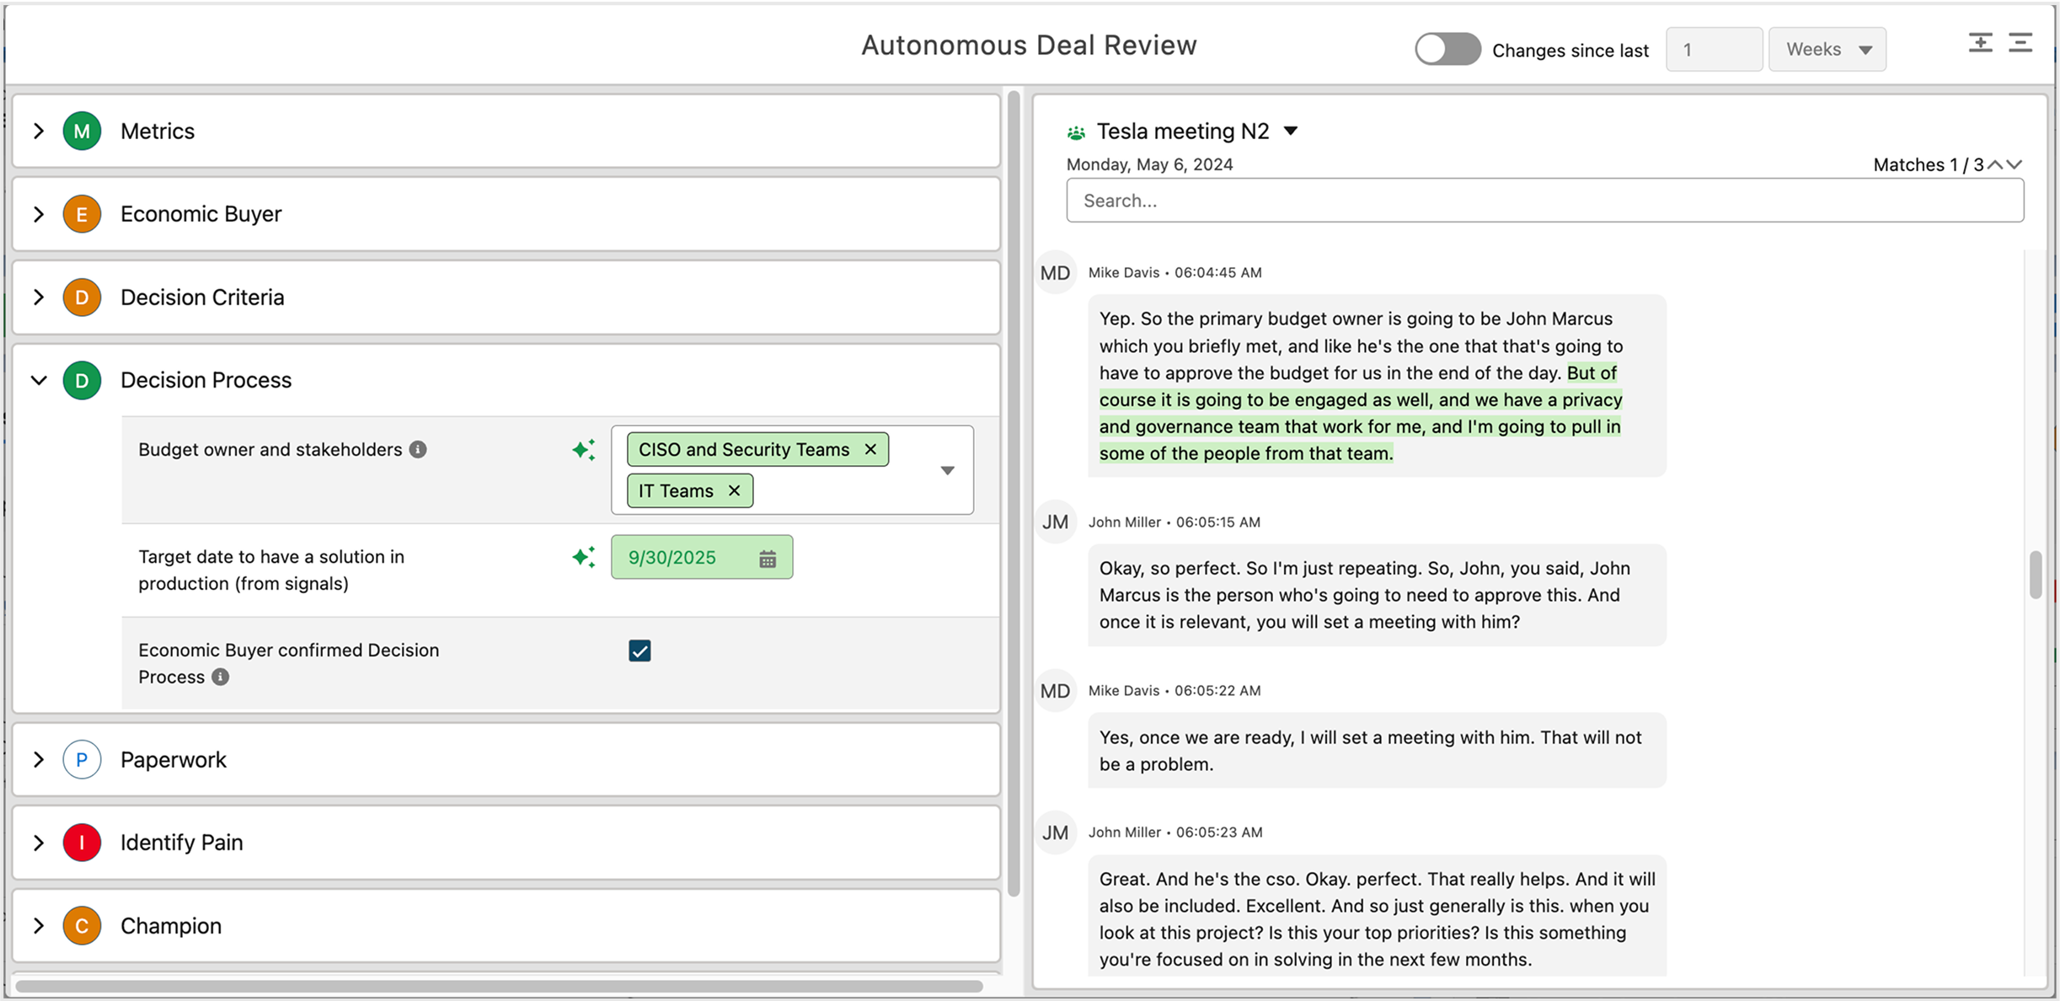The height and width of the screenshot is (1001, 2060).
Task: Expand the Paperwork section chevron
Action: click(39, 759)
